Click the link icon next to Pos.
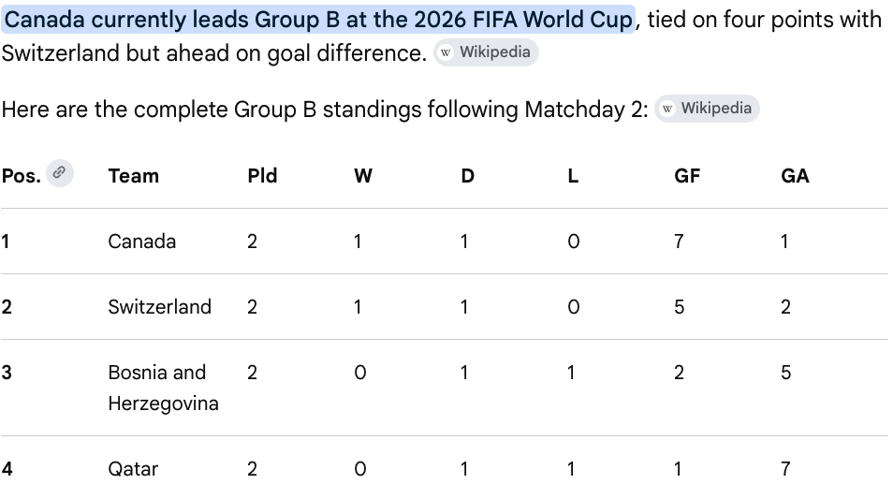893x499 pixels. 60,173
